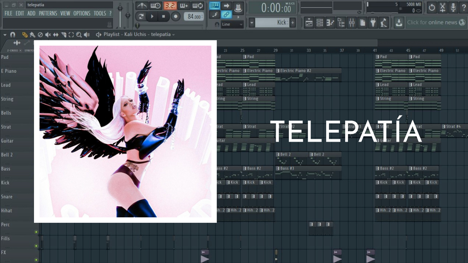Open the Browser view
The width and height of the screenshot is (468, 263).
(x=341, y=22)
